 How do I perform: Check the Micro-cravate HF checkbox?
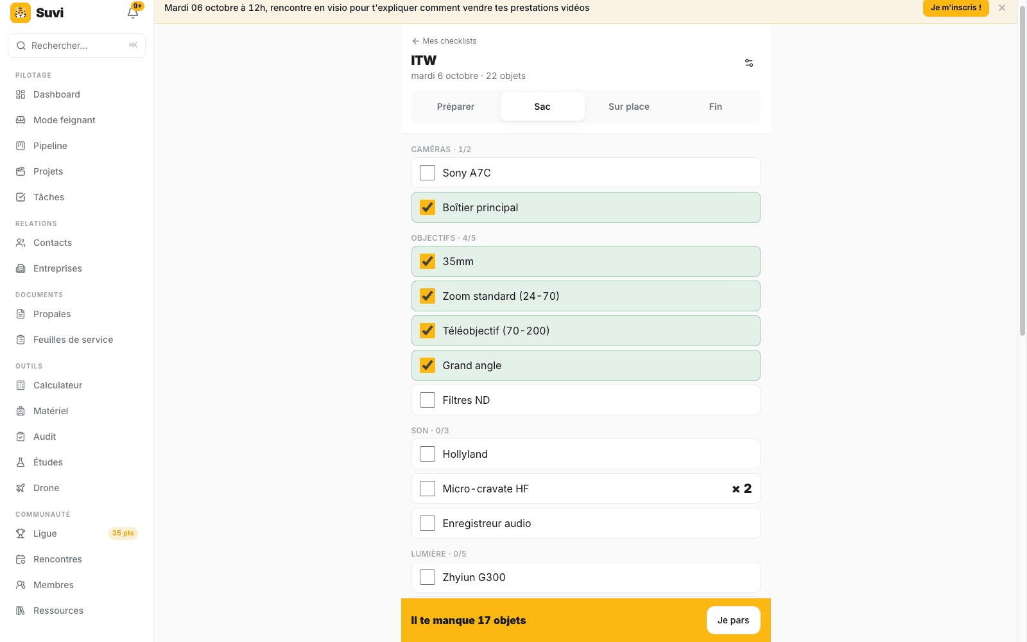tap(427, 489)
